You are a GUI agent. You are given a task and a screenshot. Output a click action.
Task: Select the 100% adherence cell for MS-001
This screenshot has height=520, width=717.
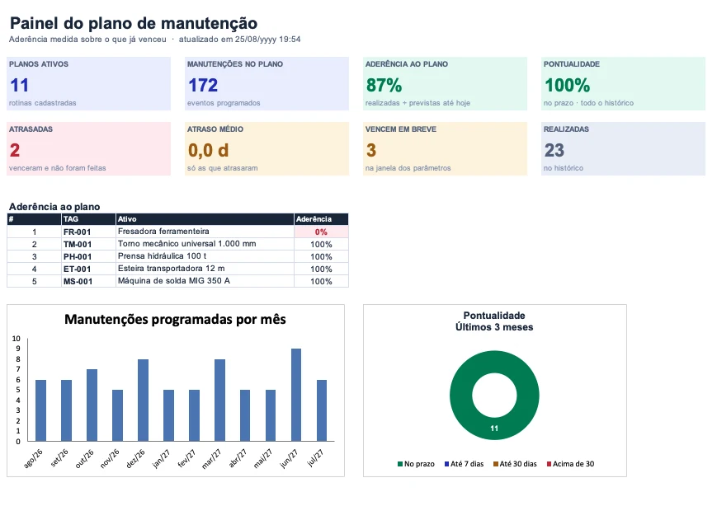click(x=321, y=281)
